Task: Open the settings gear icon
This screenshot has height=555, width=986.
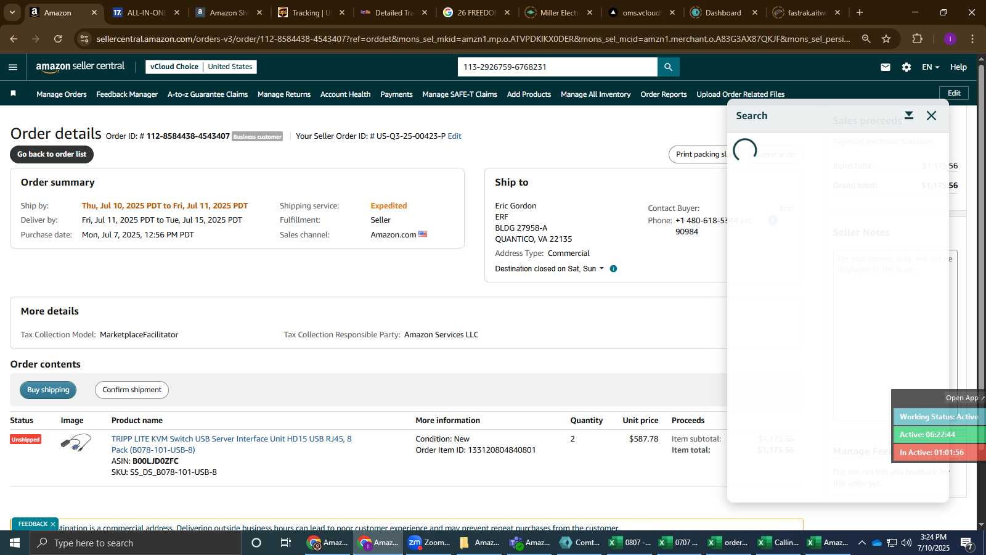Action: (907, 67)
